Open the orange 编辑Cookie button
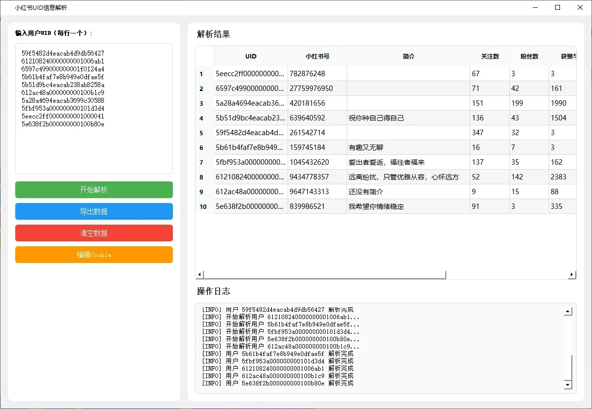The height and width of the screenshot is (409, 592). pos(94,255)
